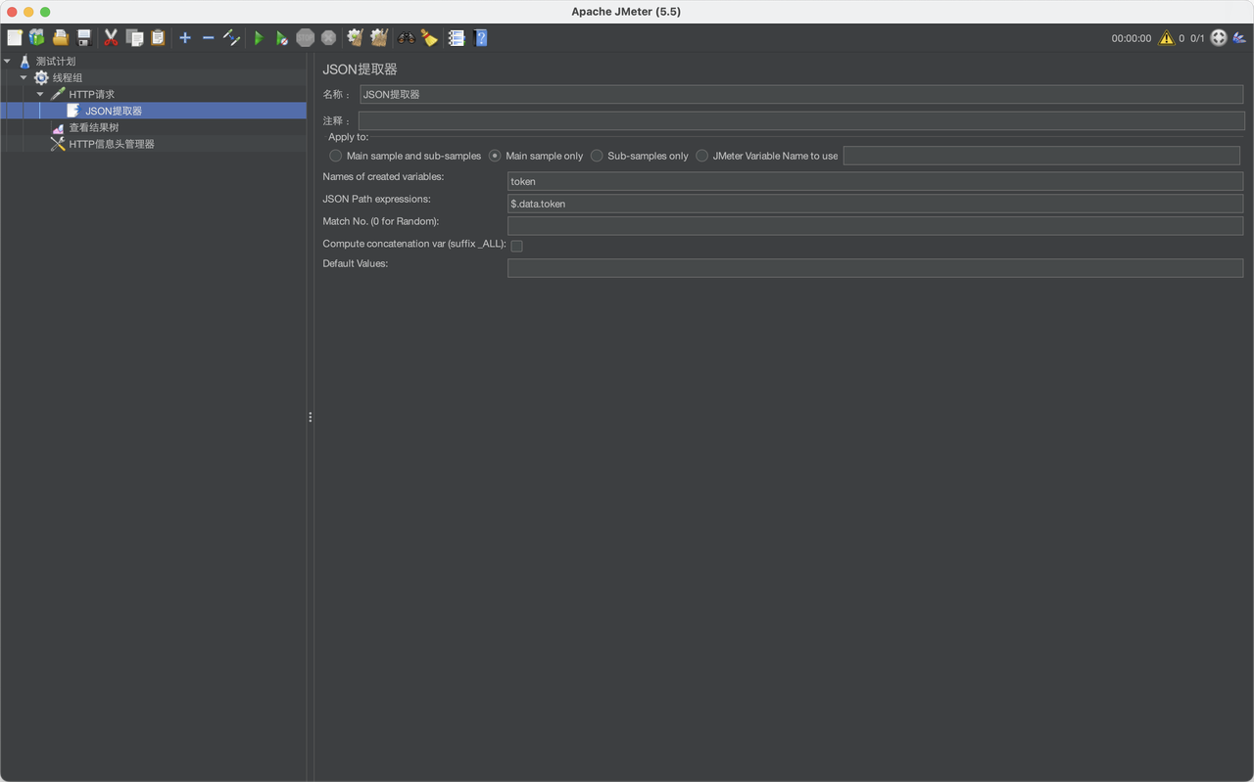Image resolution: width=1254 pixels, height=782 pixels.
Task: Click the warning triangle log icon
Action: coord(1166,38)
